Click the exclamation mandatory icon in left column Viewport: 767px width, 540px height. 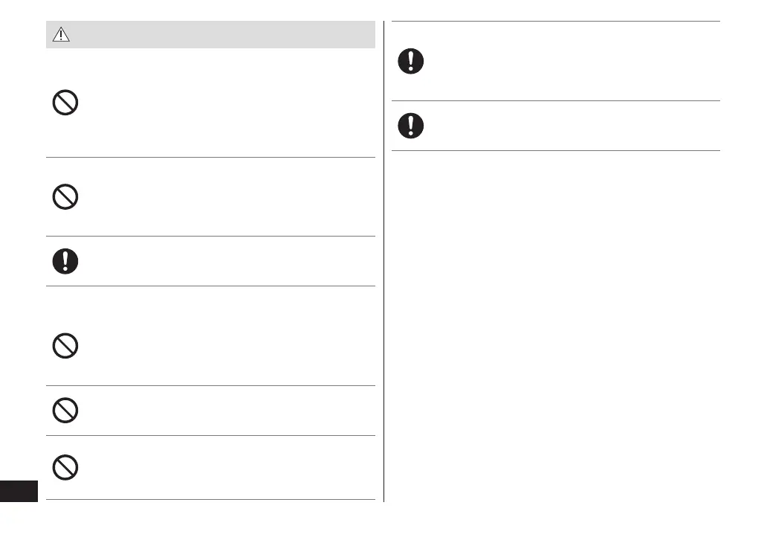coord(65,261)
